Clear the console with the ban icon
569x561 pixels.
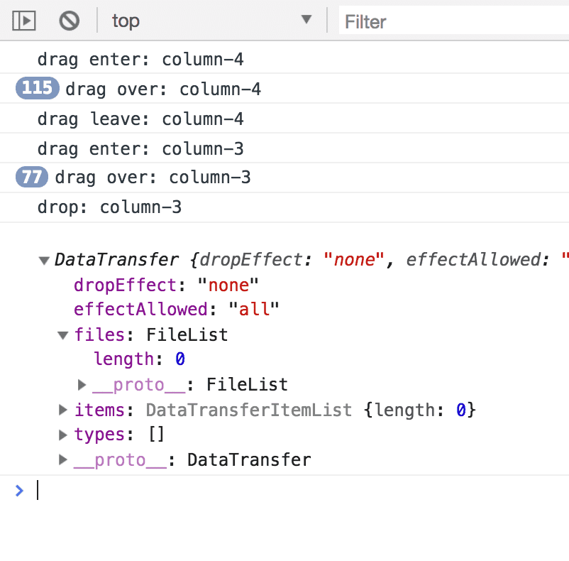(x=69, y=21)
